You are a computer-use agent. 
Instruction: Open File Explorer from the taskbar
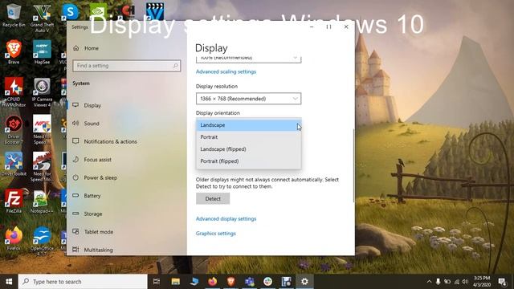point(175,282)
